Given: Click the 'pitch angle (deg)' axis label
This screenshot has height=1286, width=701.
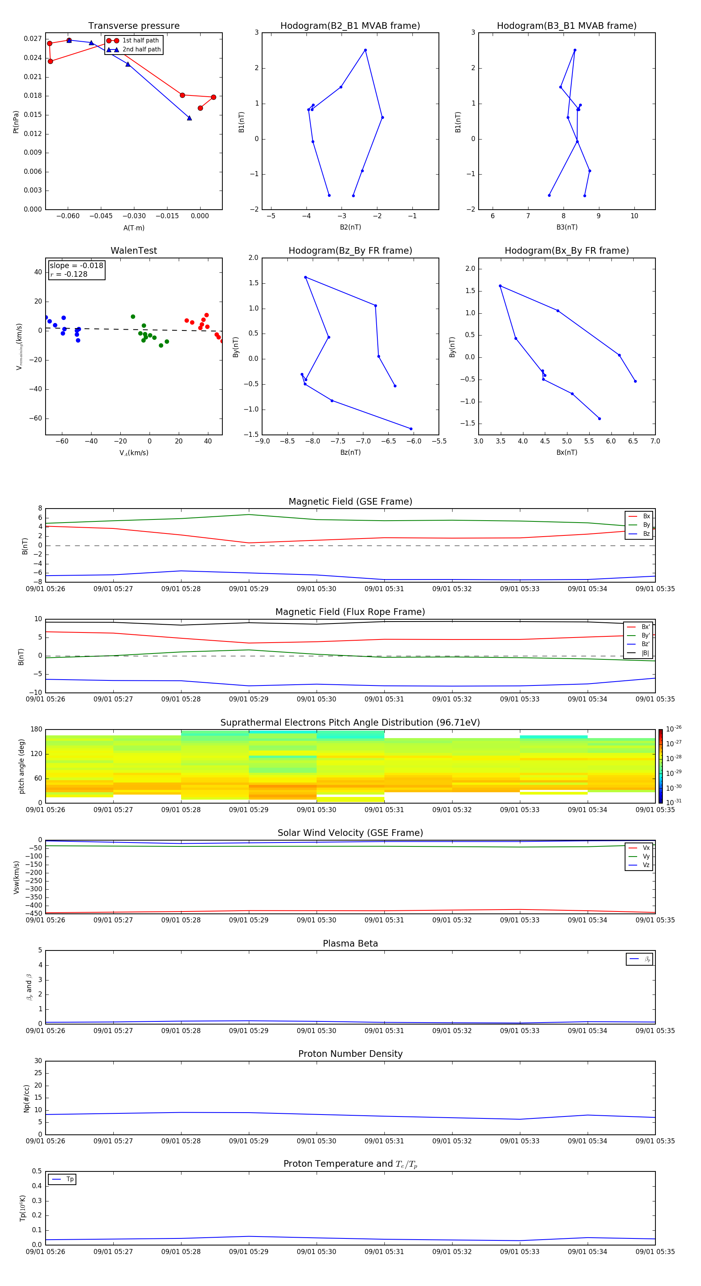Looking at the screenshot, I should point(21,766).
